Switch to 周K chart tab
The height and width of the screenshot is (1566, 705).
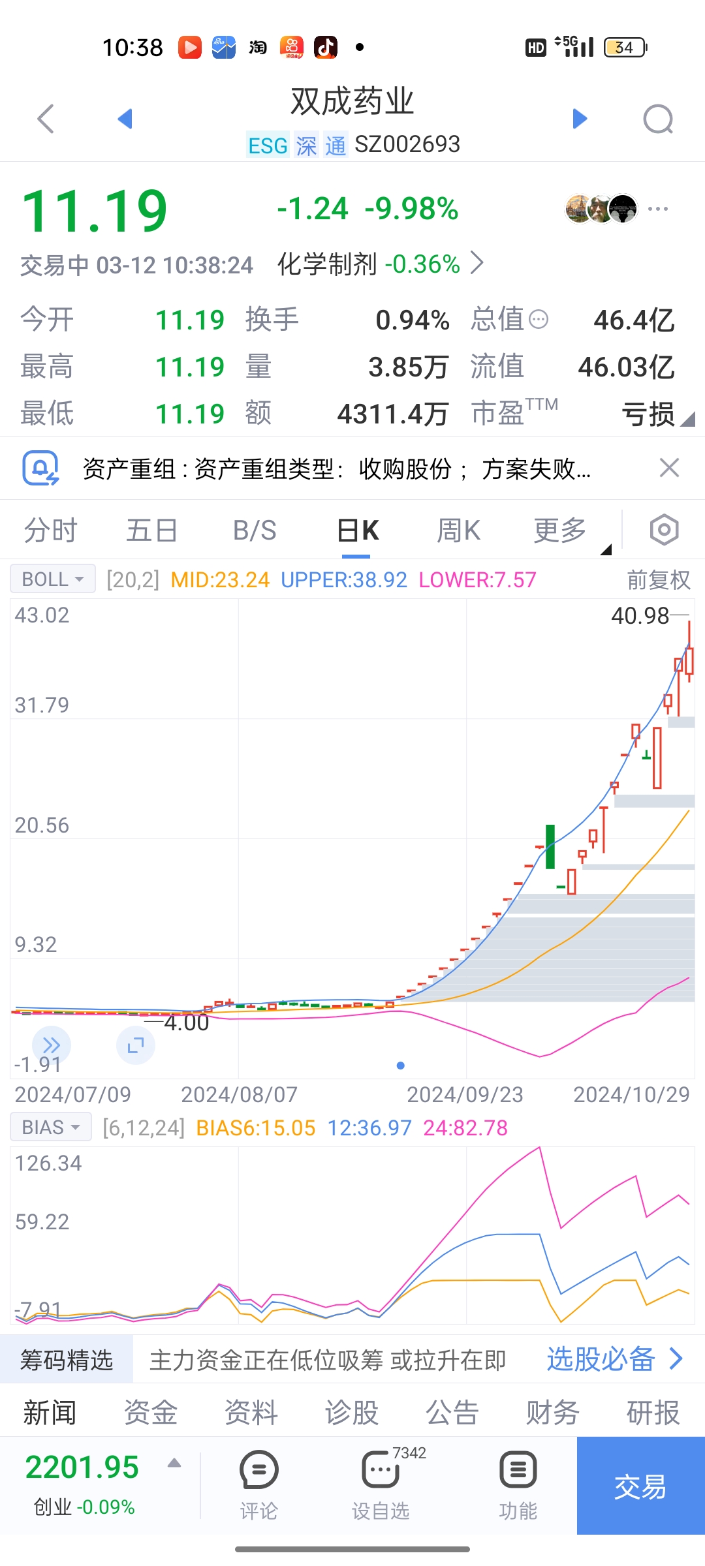[459, 530]
